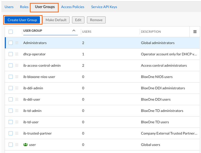Toggle the select-all checkbox in table header

pos(11,32)
